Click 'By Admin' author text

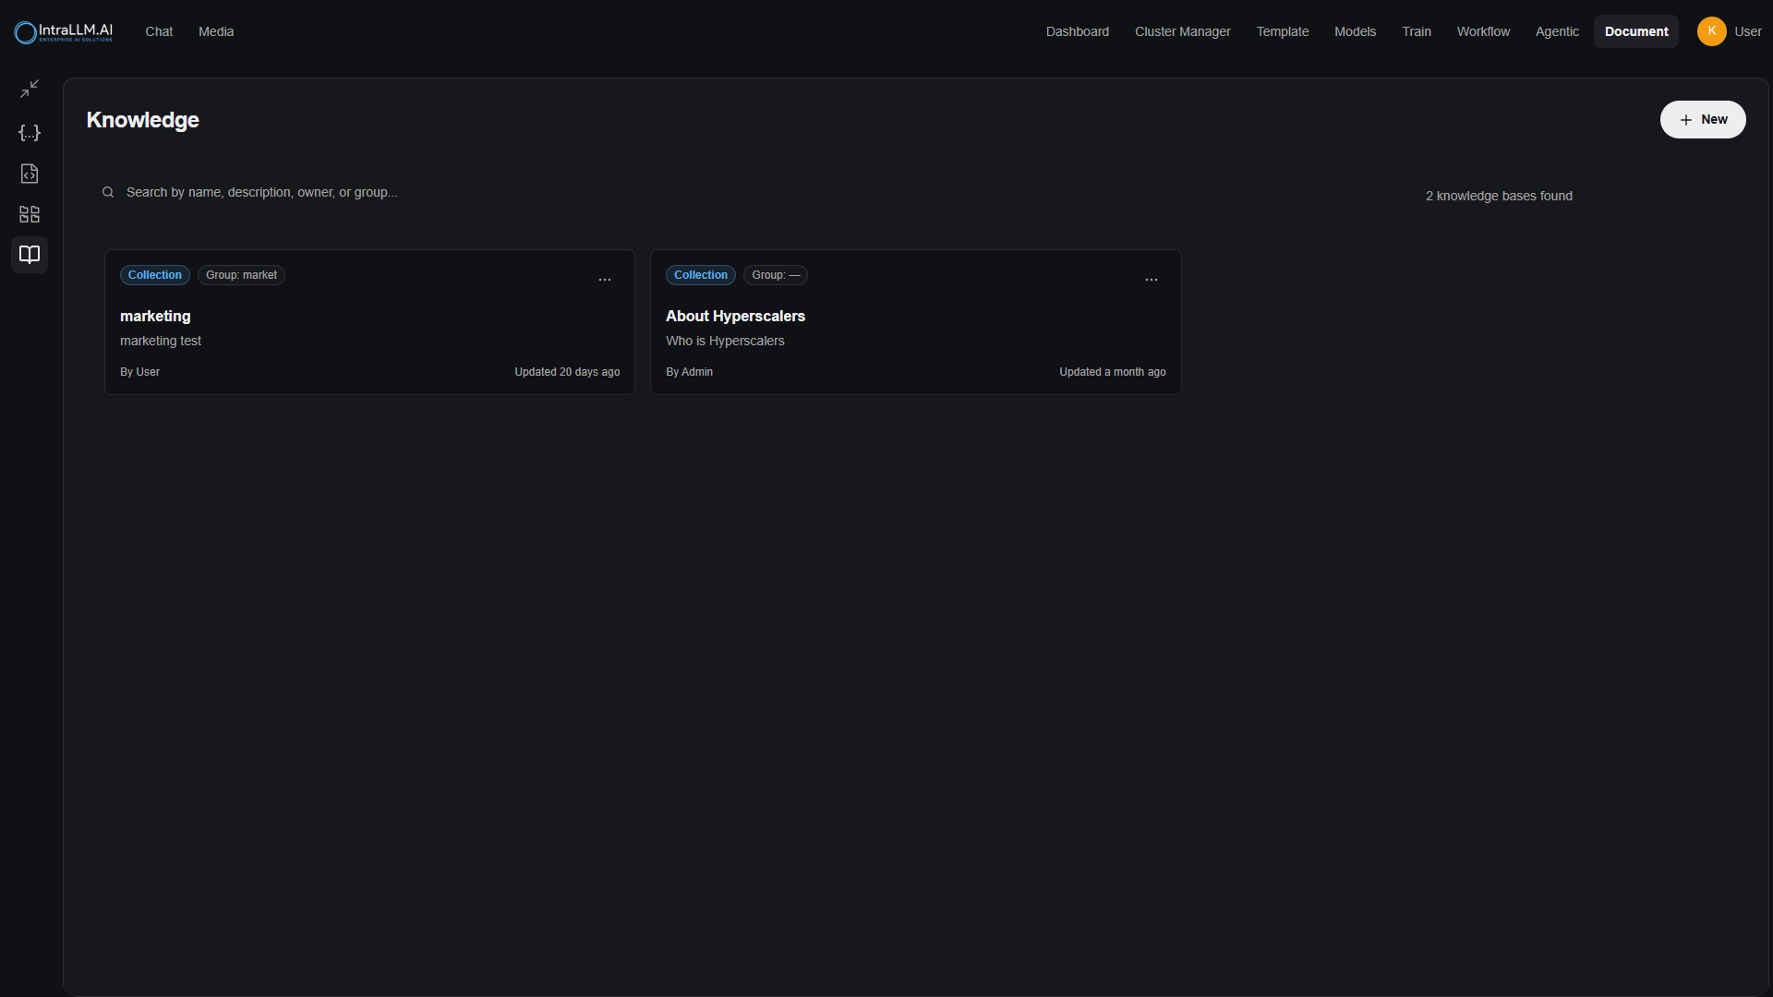click(x=689, y=372)
